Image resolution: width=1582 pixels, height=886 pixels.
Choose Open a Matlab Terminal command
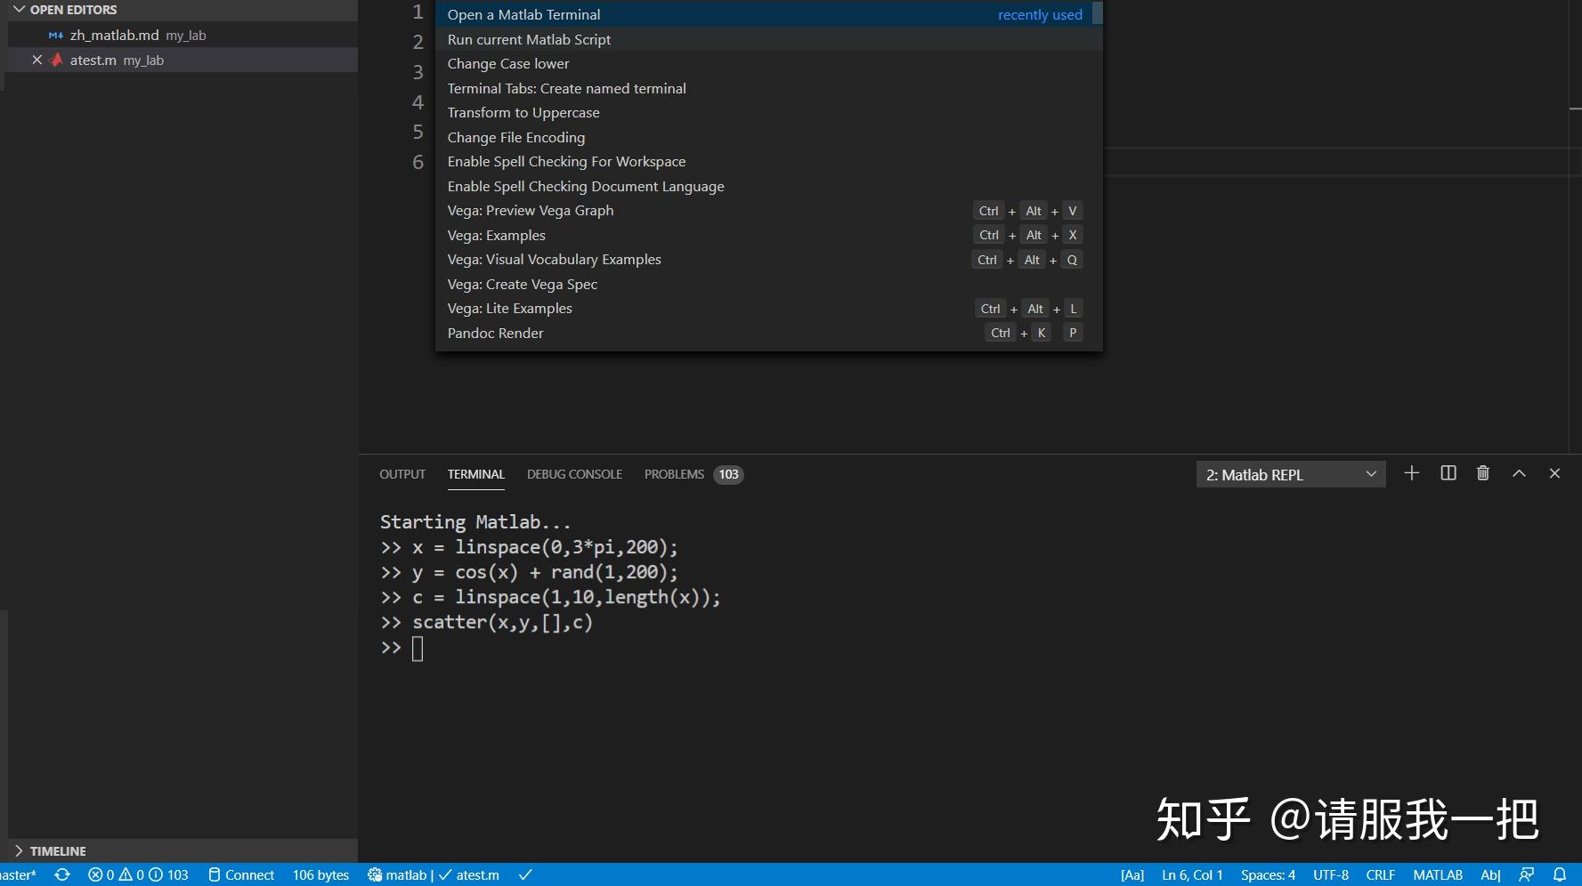coord(764,14)
